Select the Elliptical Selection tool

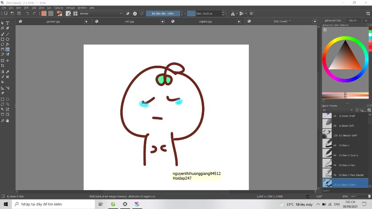(x=8, y=99)
